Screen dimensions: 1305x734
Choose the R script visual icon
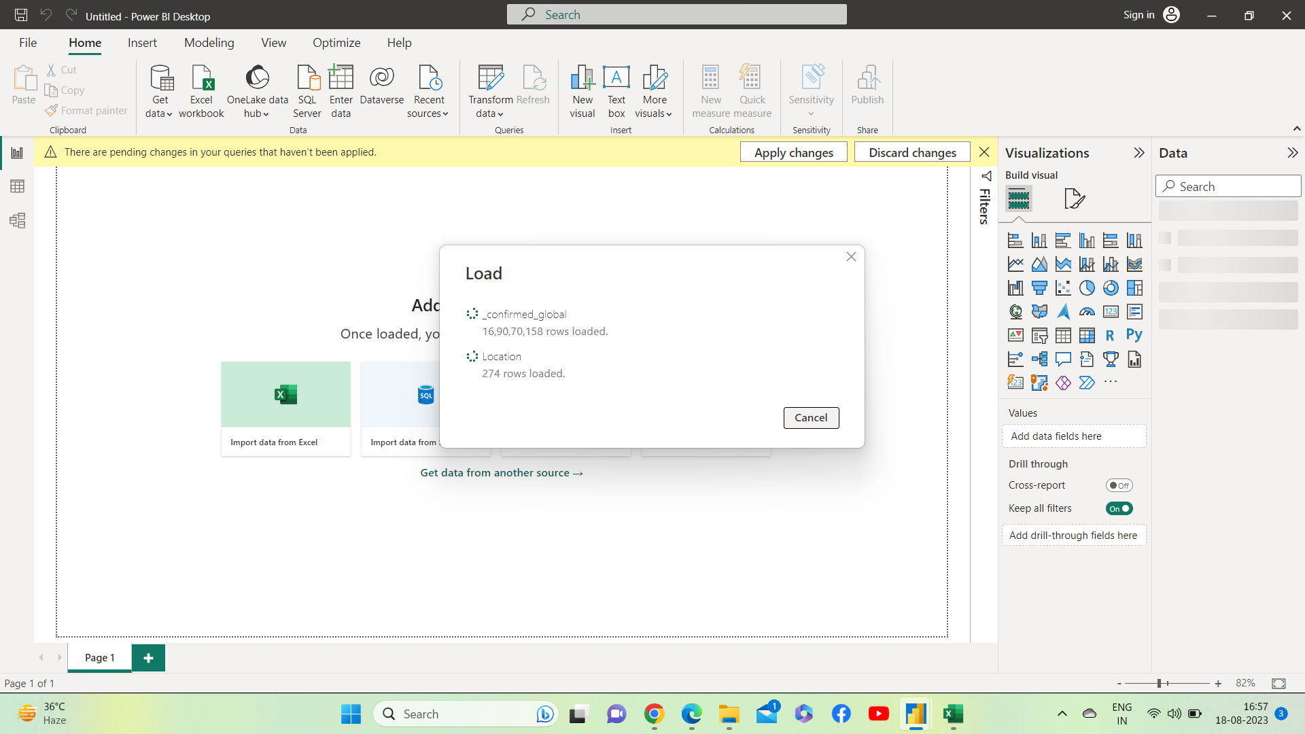(1110, 335)
